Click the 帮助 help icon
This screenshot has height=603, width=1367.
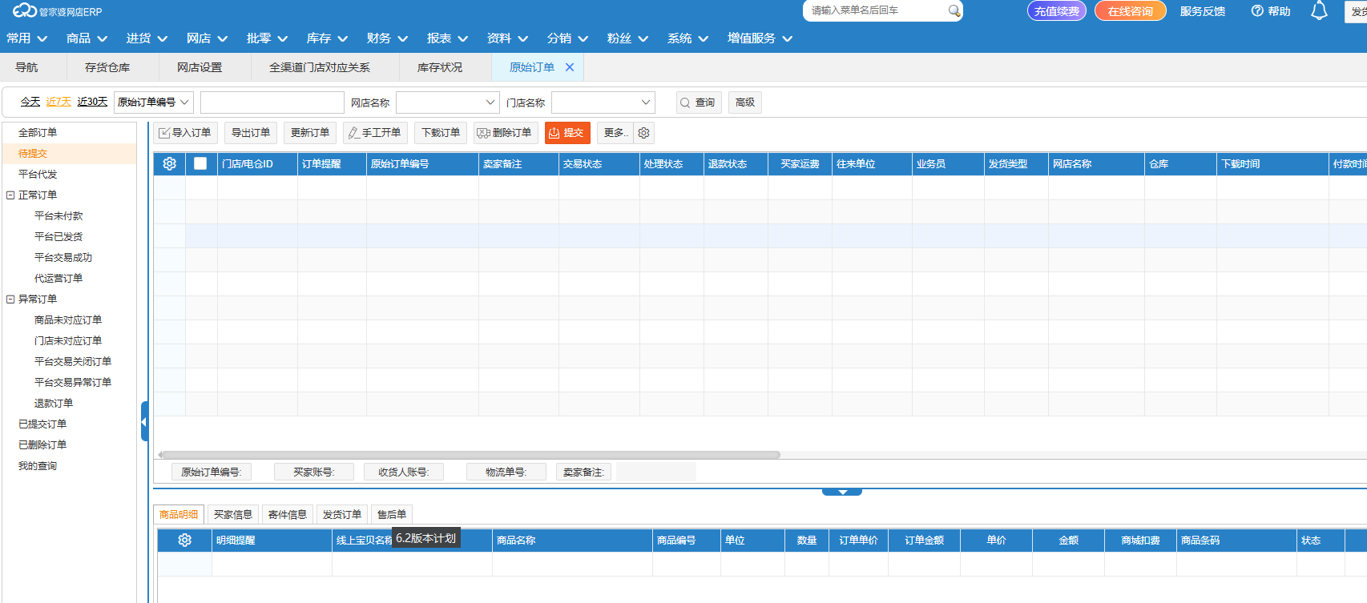point(1257,11)
